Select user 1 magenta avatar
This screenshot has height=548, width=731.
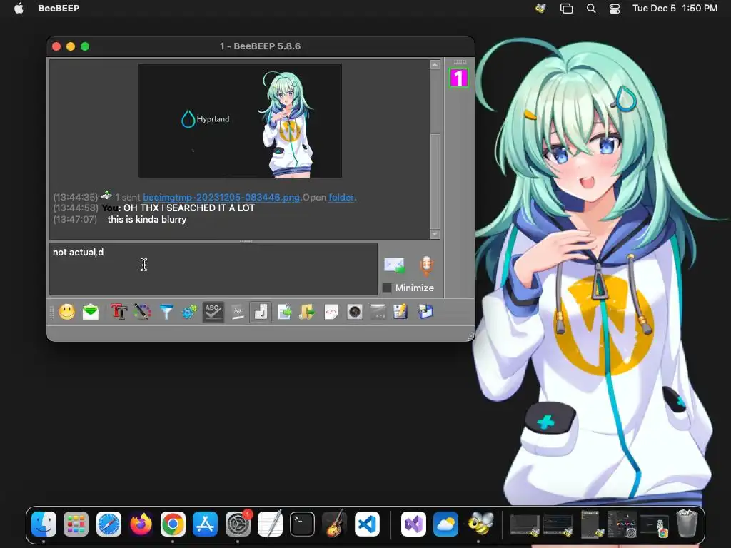coord(459,78)
